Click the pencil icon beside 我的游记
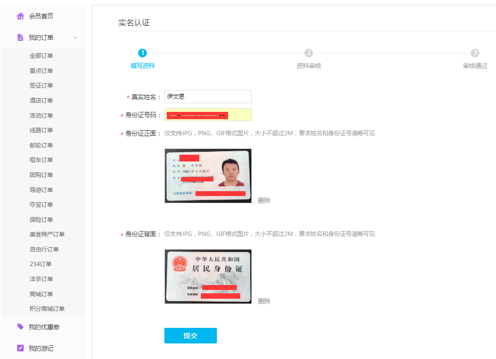The height and width of the screenshot is (359, 496). click(x=20, y=348)
